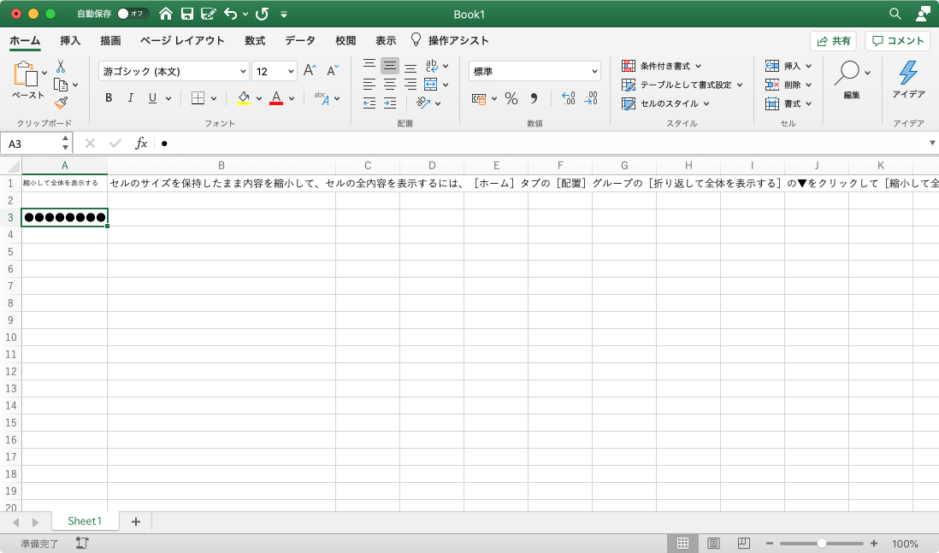This screenshot has height=553, width=939.
Task: Open the 挿入 ribbon tab
Action: point(70,40)
